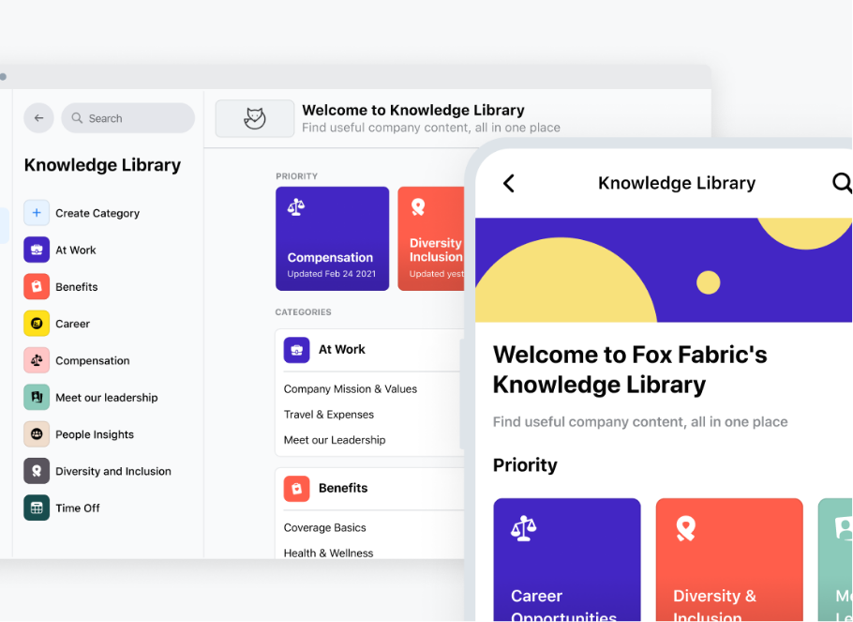
Task: Open Compensation category in sidebar
Action: [x=93, y=360]
